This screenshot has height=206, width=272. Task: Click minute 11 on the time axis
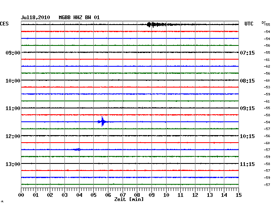[x=180, y=195]
